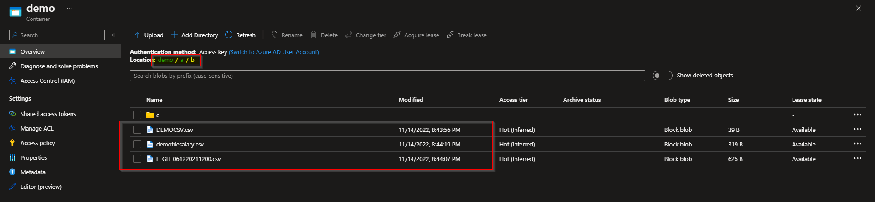
Task: Select the checkbox for folder c
Action: click(x=137, y=115)
